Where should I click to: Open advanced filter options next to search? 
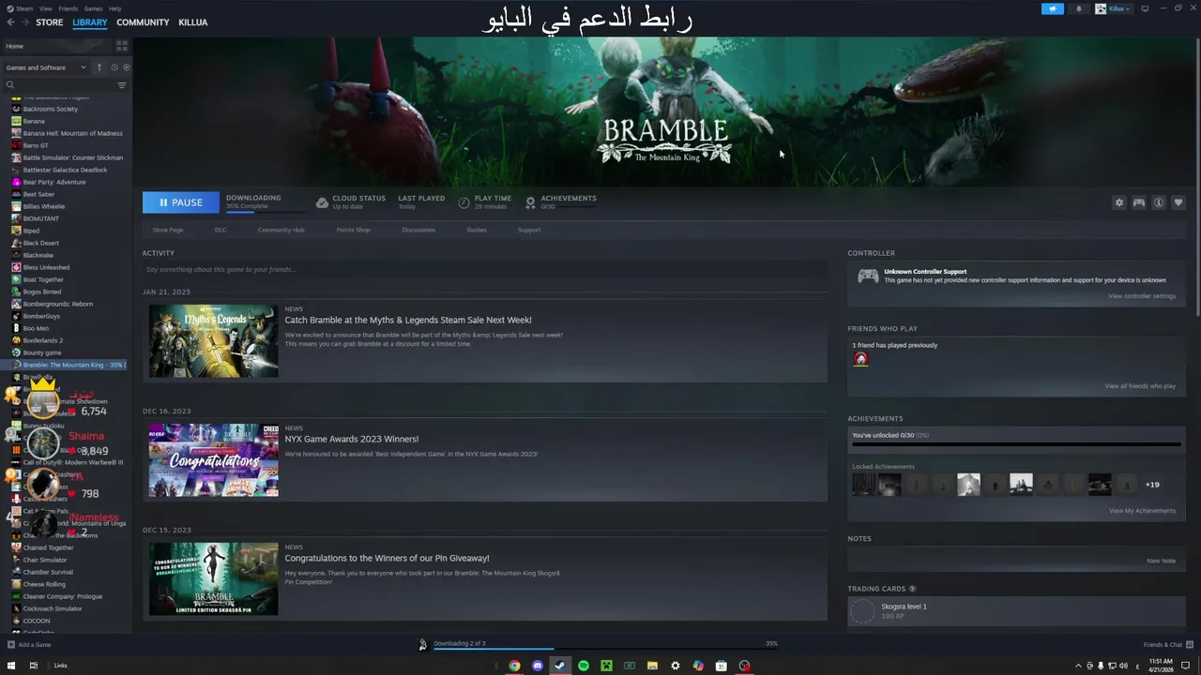(x=122, y=85)
